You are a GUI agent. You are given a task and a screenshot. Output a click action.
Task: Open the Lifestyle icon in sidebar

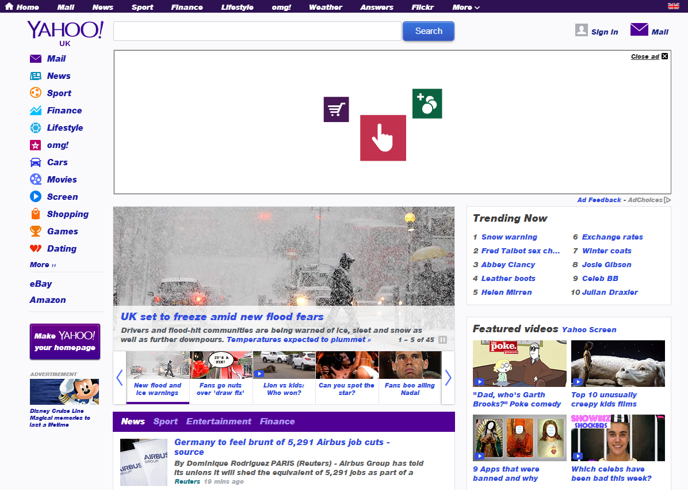click(36, 128)
